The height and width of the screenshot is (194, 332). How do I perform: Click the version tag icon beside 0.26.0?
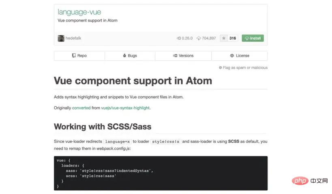pyautogui.click(x=179, y=38)
